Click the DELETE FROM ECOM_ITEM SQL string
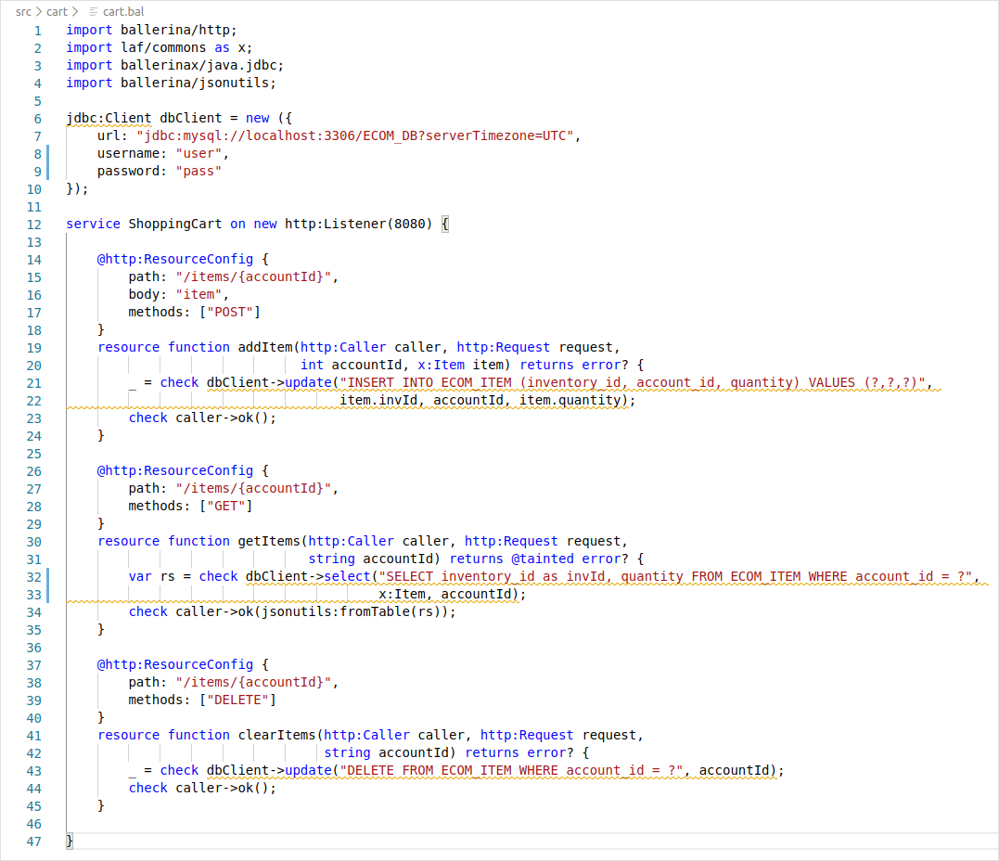This screenshot has width=999, height=861. pyautogui.click(x=512, y=770)
